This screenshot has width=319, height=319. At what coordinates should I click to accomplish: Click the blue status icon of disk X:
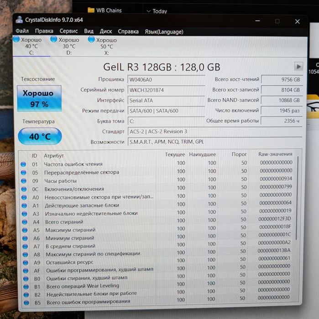[x=91, y=39]
